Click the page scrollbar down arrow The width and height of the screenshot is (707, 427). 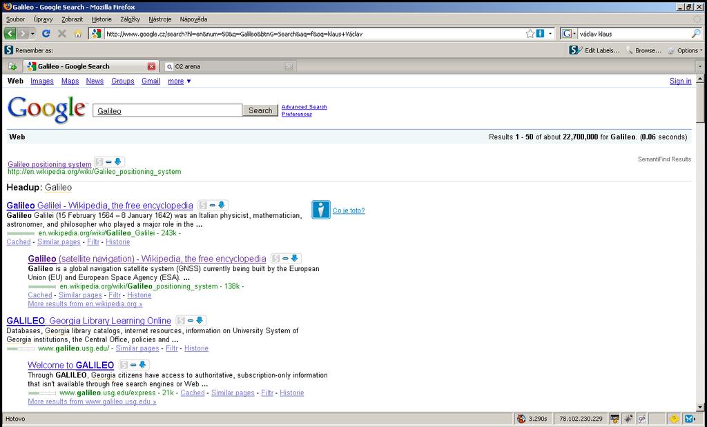700,406
